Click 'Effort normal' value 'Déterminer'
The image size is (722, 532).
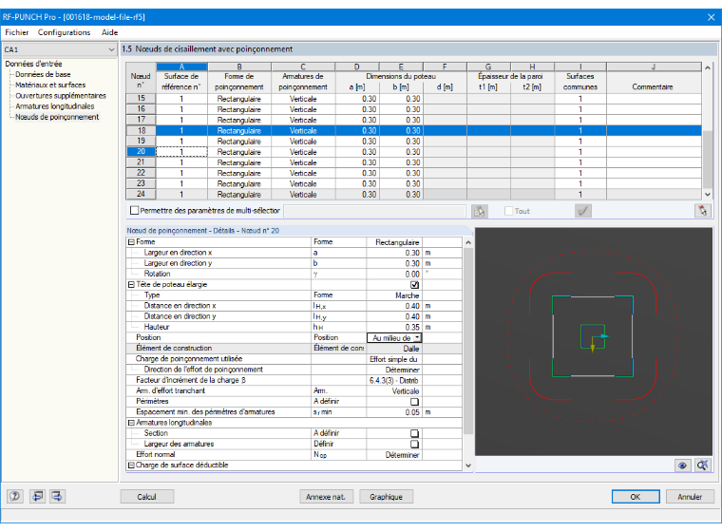pos(393,455)
